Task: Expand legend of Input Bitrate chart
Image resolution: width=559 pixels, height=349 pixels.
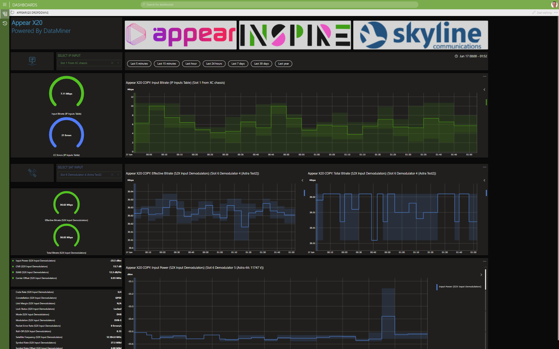Action: point(484,90)
